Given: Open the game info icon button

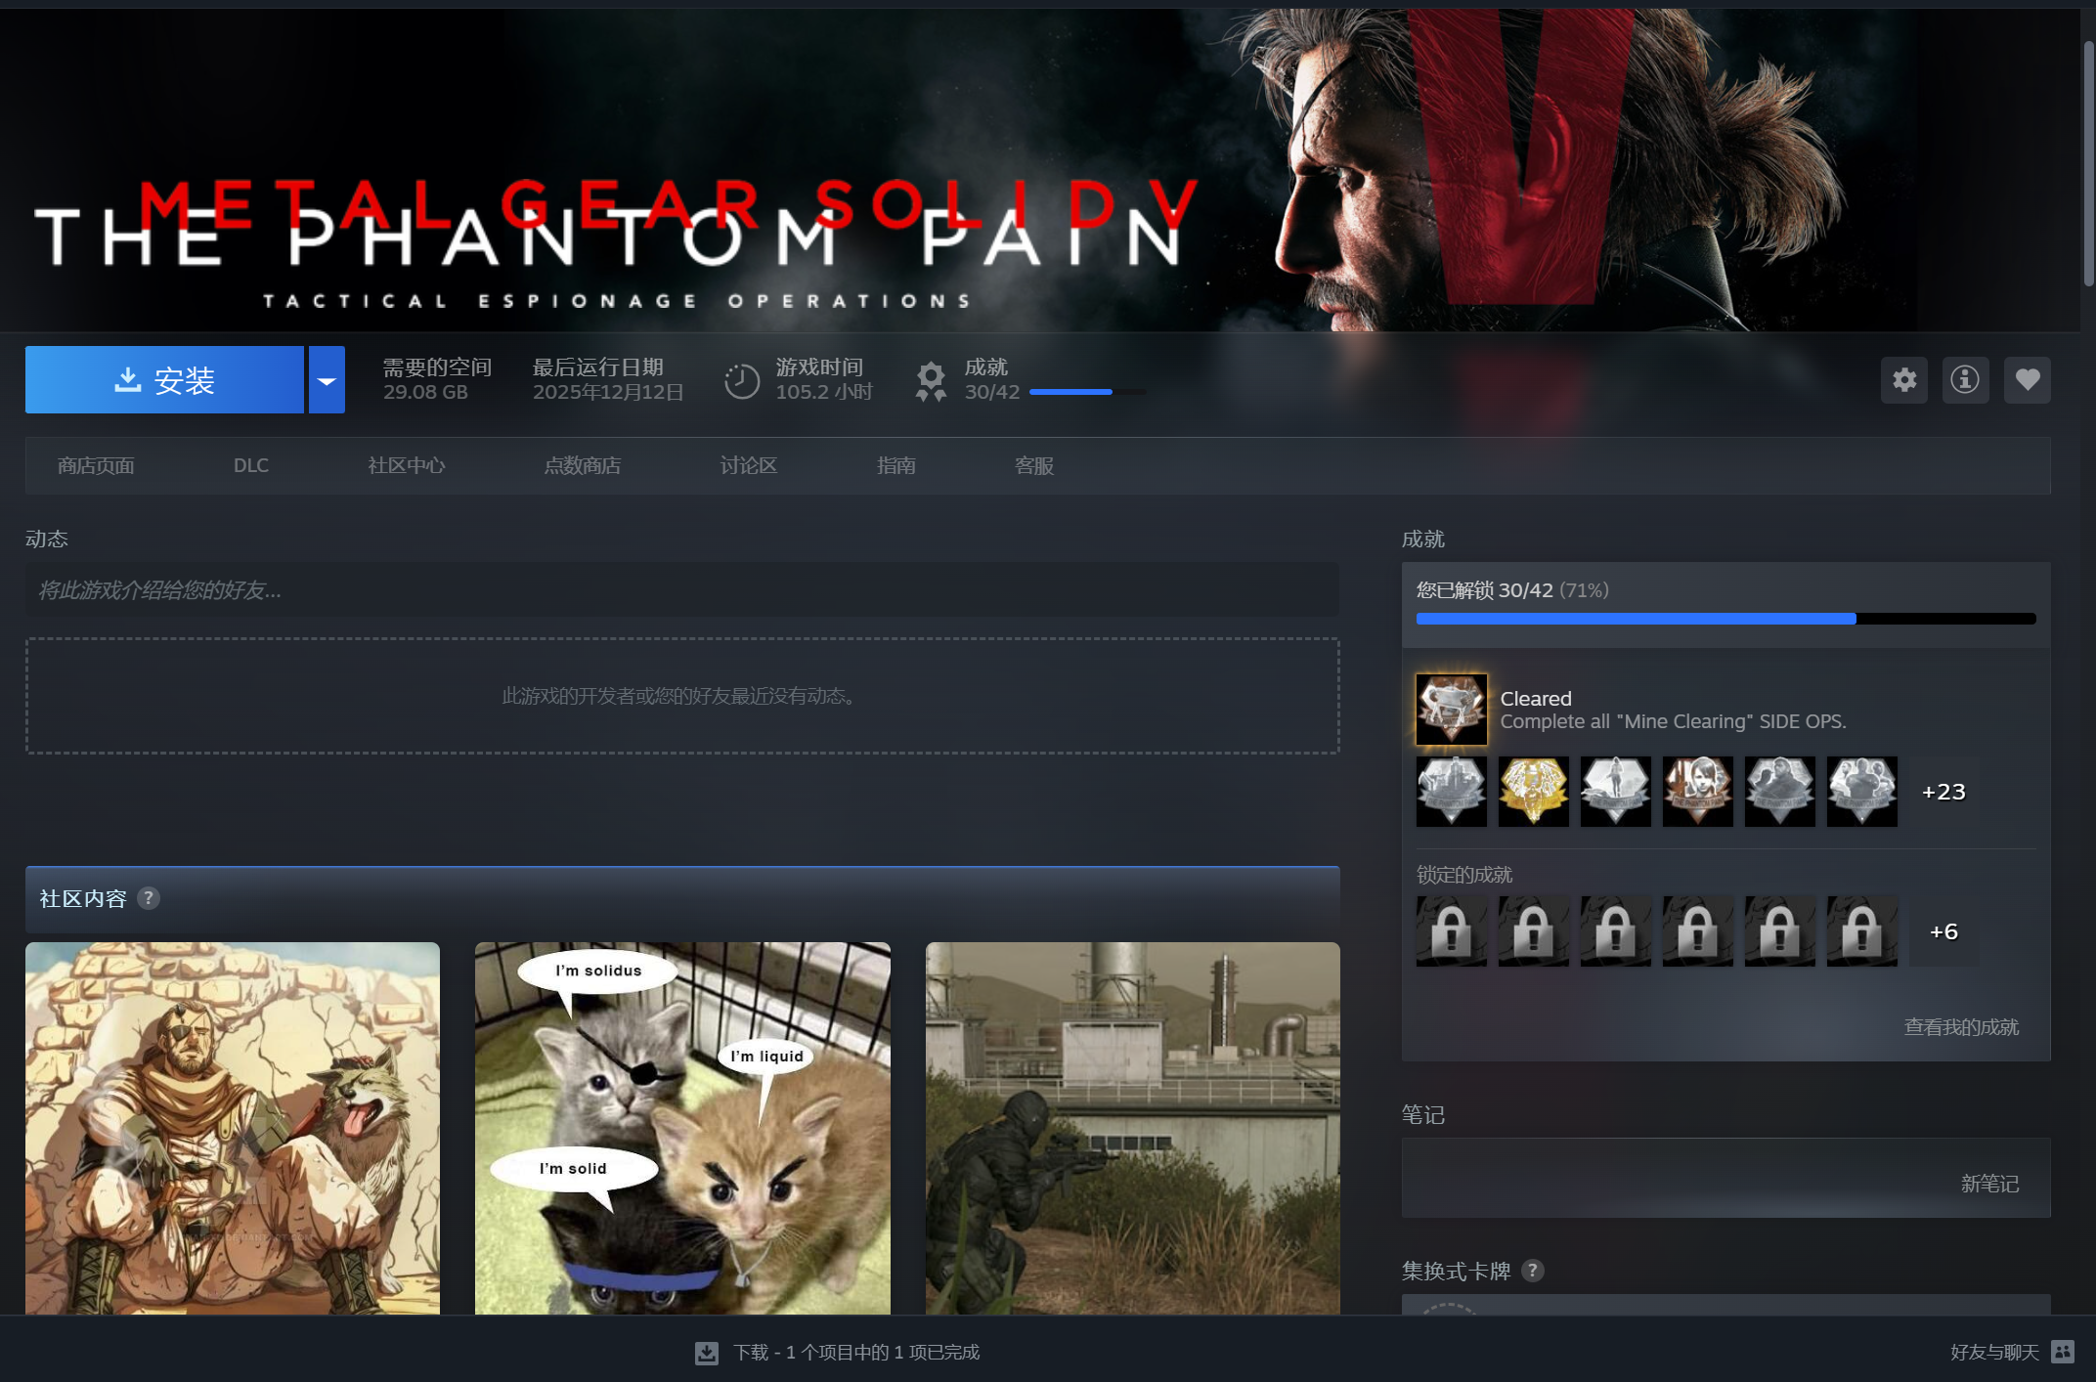Looking at the screenshot, I should coord(1965,379).
